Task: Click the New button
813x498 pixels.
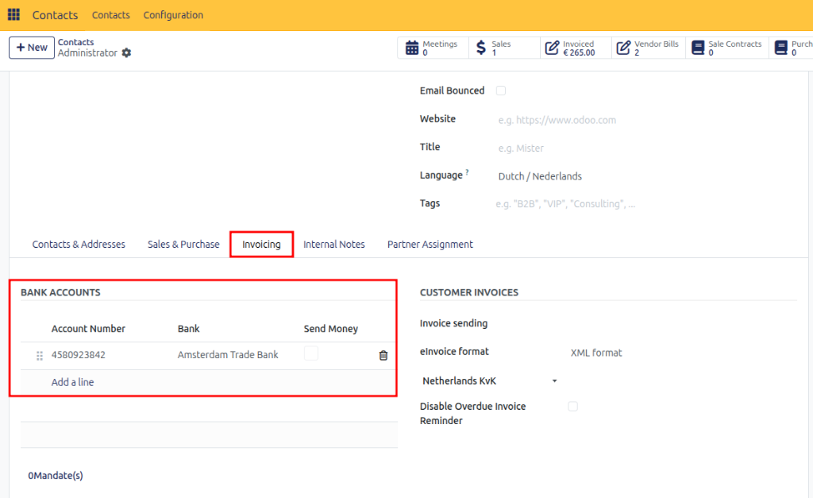Action: click(x=32, y=48)
